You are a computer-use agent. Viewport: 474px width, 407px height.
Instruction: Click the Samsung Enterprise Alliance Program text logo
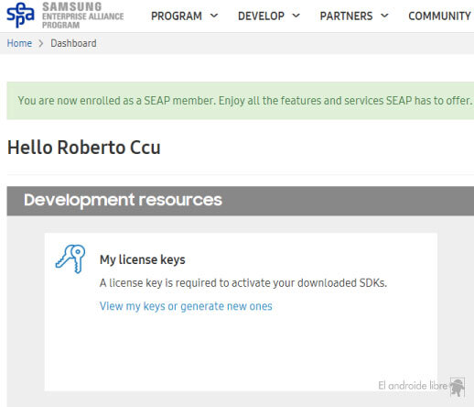click(x=82, y=16)
